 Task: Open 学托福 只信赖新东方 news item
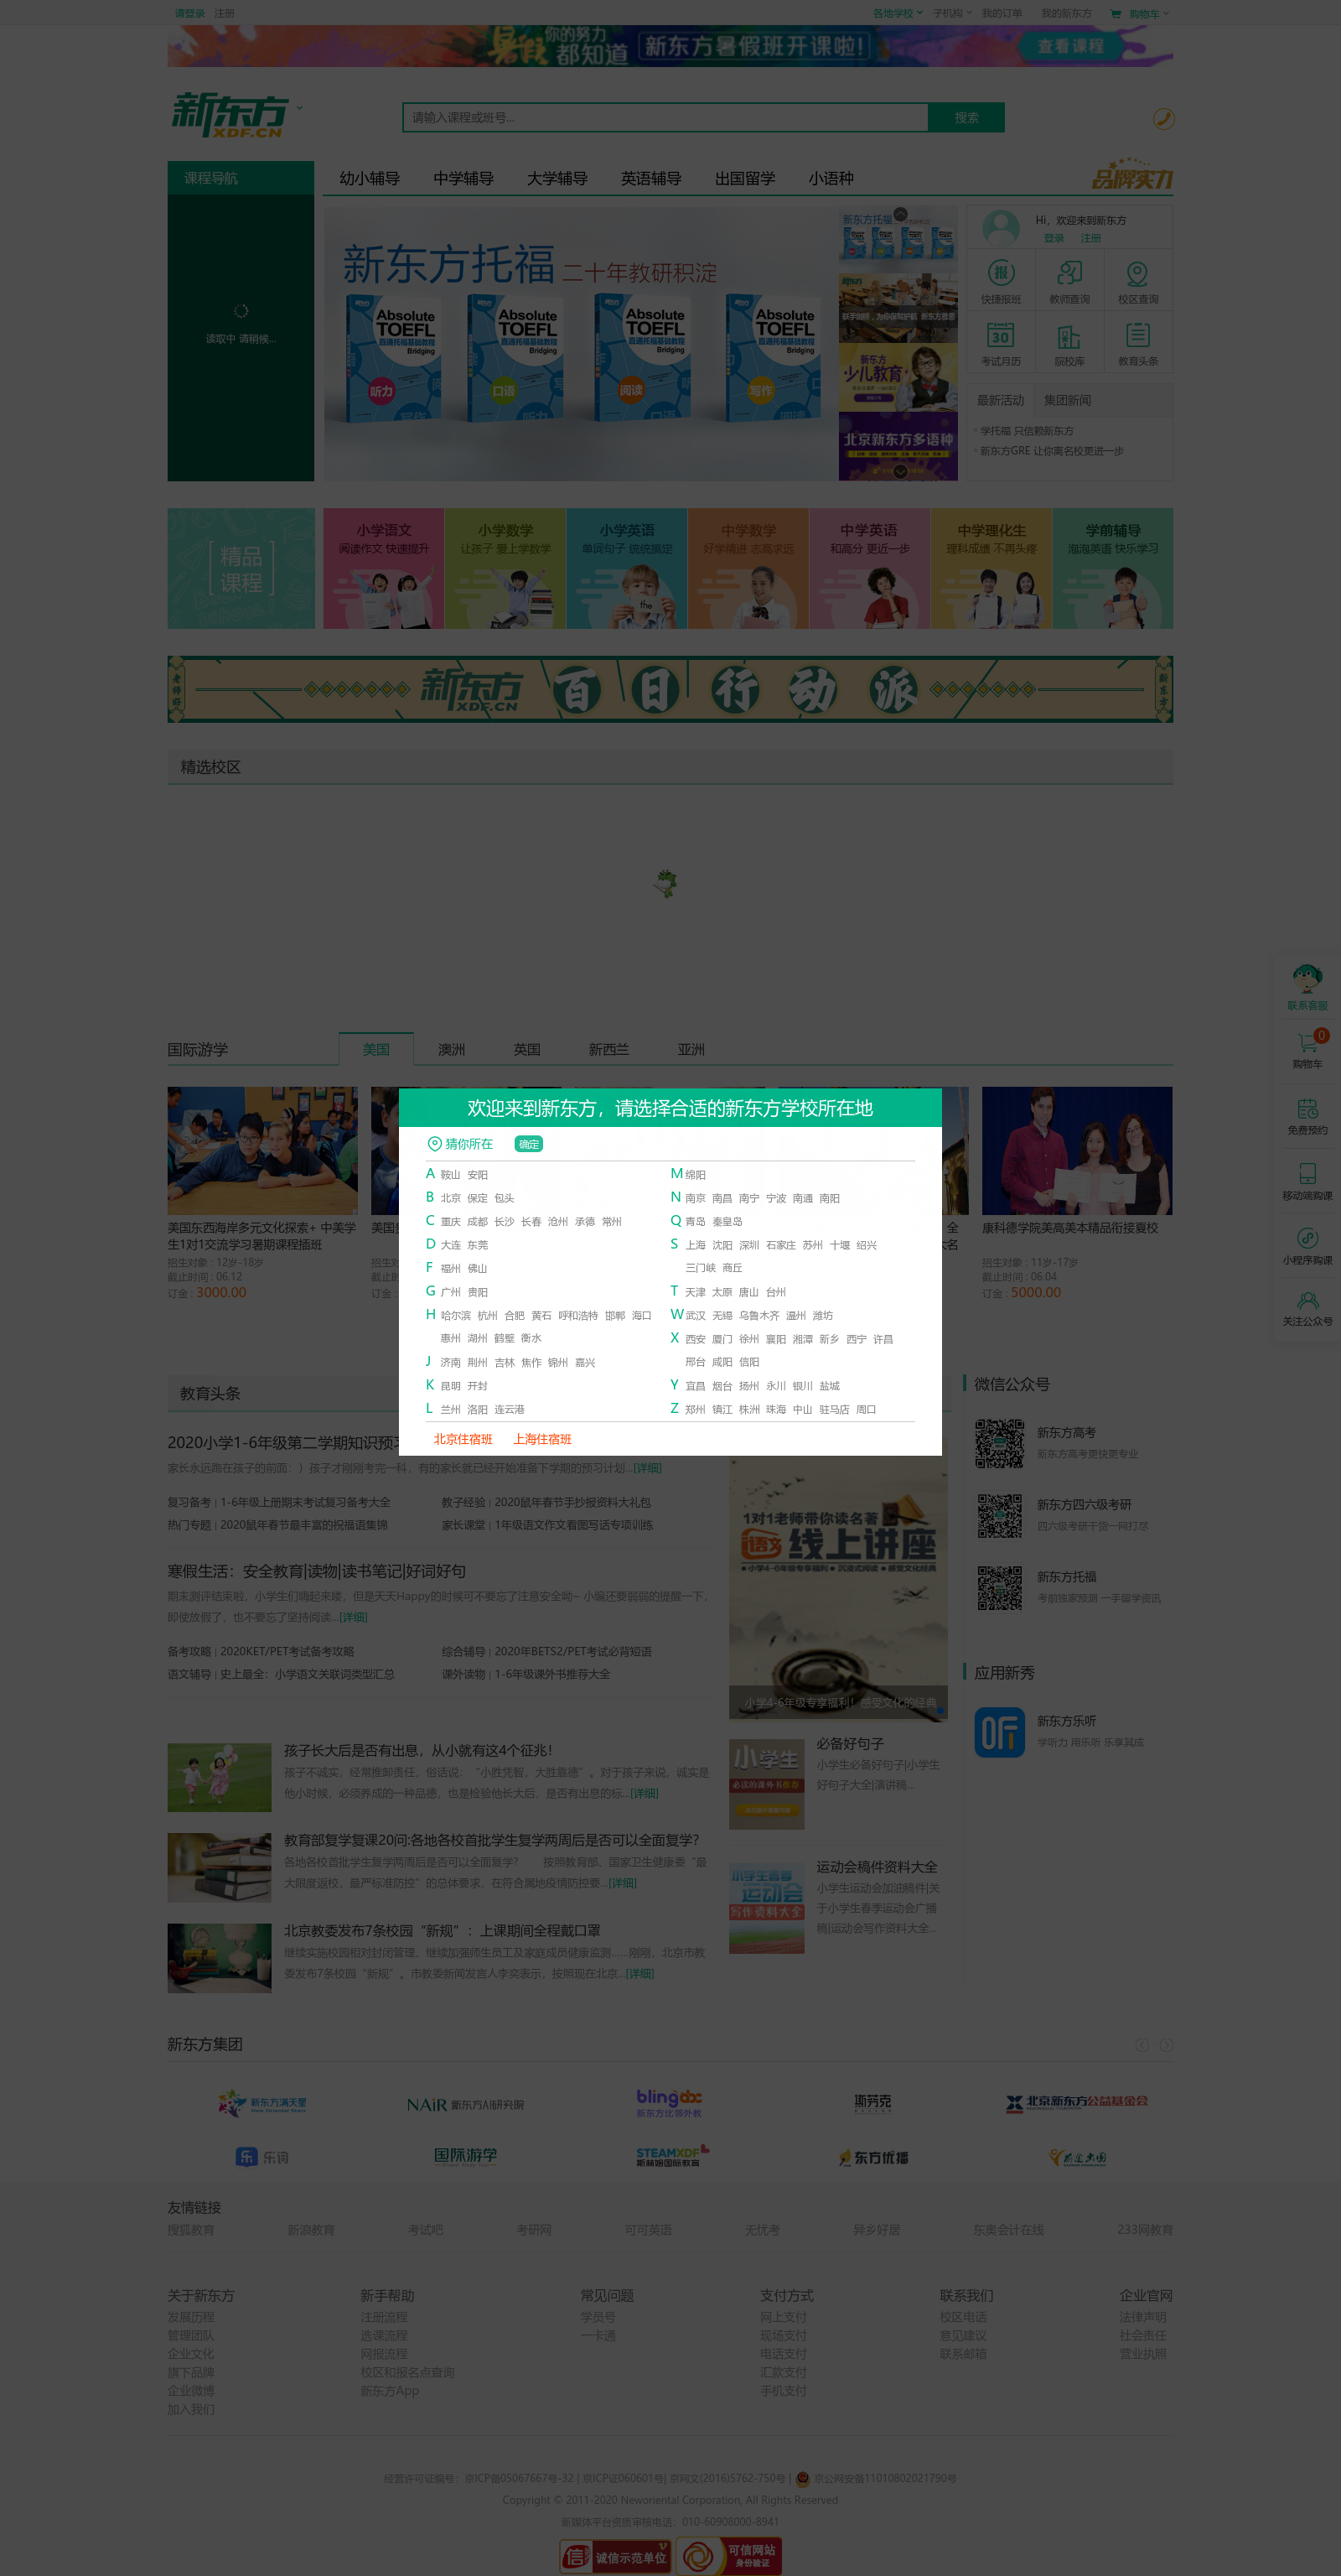[x=1026, y=431]
